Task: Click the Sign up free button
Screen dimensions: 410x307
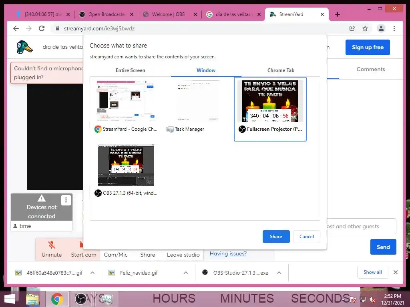Action: coord(368,47)
